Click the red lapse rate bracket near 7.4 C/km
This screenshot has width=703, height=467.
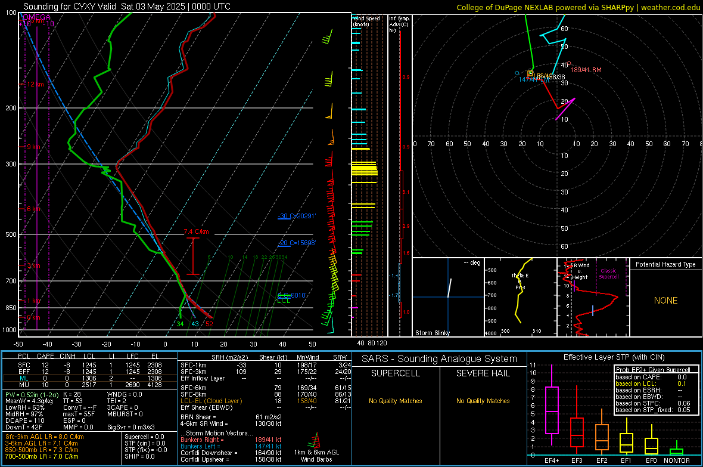pyautogui.click(x=193, y=256)
